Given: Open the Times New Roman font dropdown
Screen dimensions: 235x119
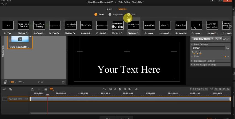Looking at the screenshot, I should 202,39.
